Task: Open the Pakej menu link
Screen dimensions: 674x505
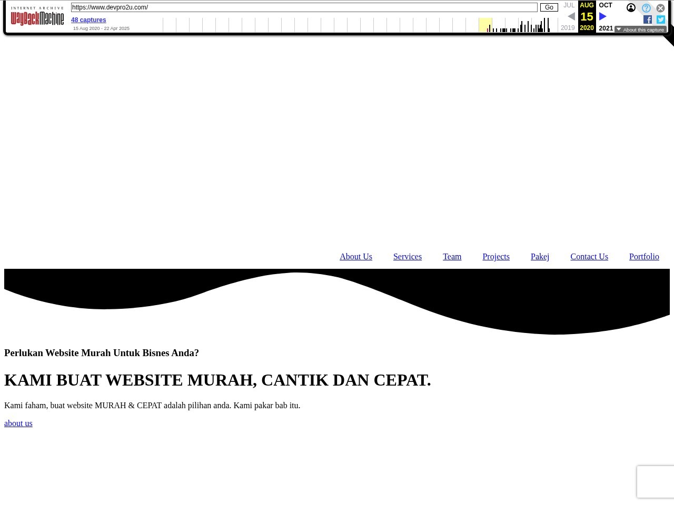Action: (x=540, y=257)
